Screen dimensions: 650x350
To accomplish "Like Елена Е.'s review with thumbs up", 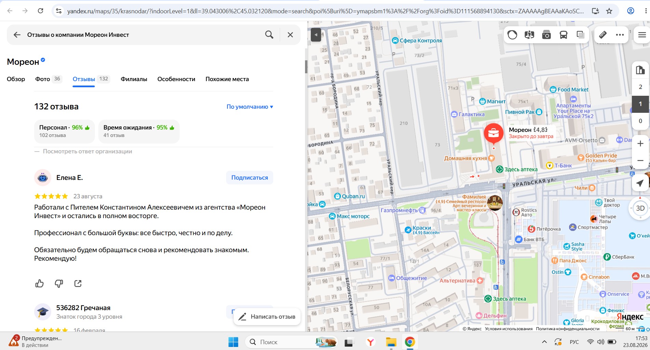I will click(x=40, y=284).
